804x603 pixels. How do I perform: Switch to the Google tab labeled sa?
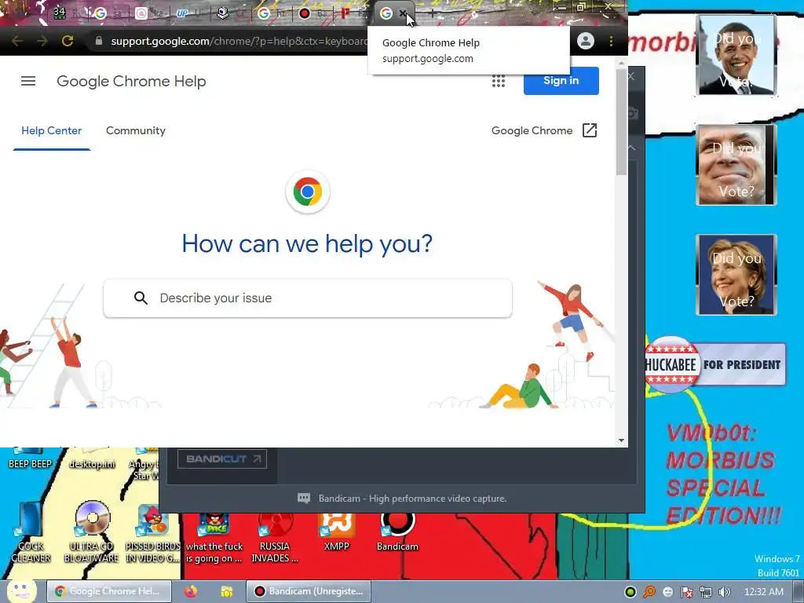pos(100,13)
